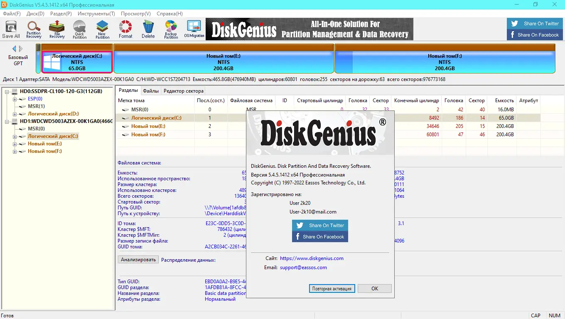Expand Новый том(E:) in the tree

tap(15, 144)
